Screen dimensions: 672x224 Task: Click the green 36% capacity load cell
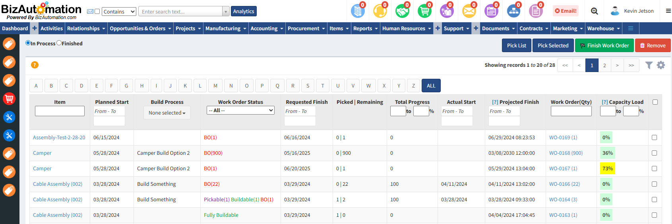[x=607, y=153]
